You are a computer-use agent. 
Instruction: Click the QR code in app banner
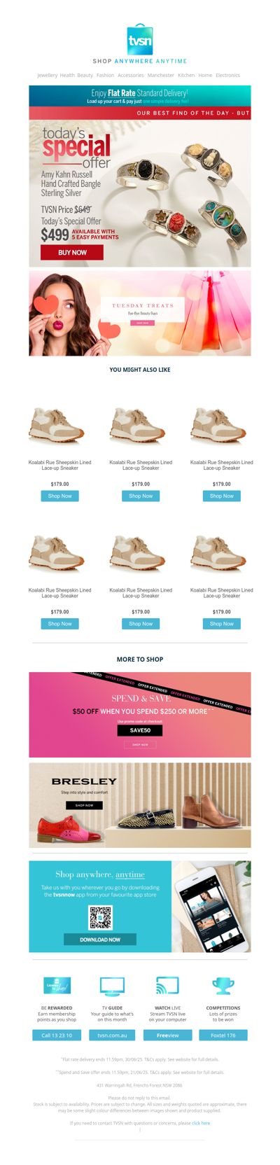(x=100, y=917)
